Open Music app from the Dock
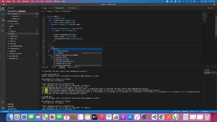 (102, 117)
